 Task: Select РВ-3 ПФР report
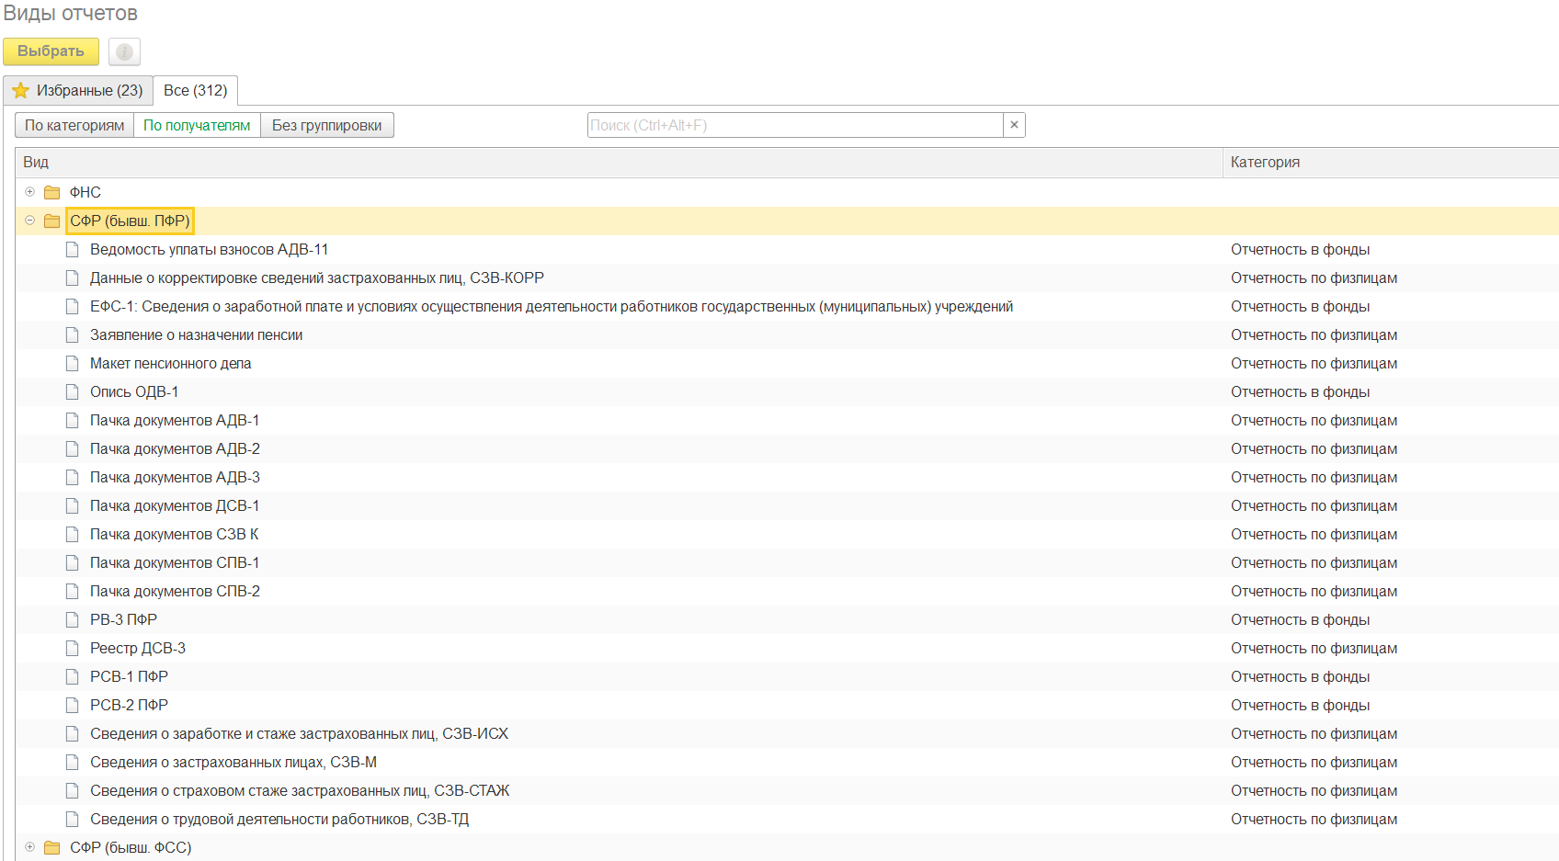tap(124, 619)
